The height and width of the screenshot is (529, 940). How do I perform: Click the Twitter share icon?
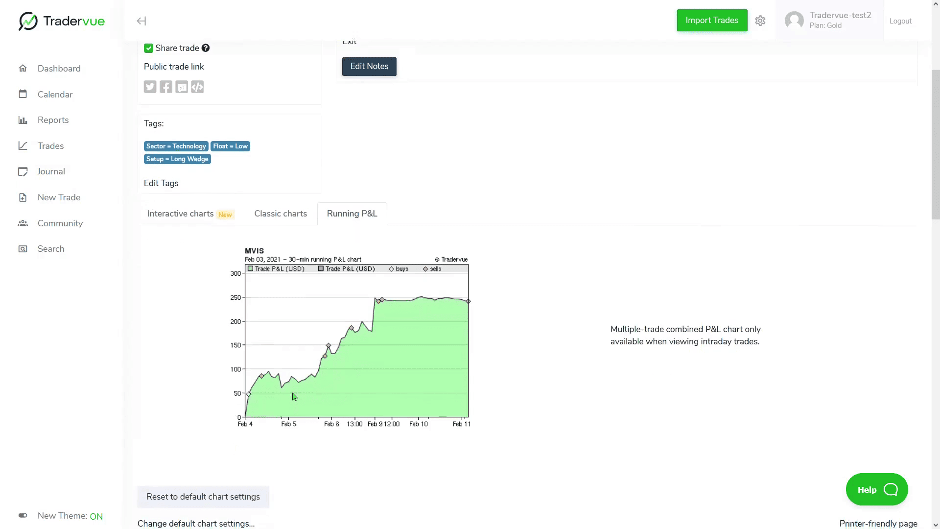(150, 87)
